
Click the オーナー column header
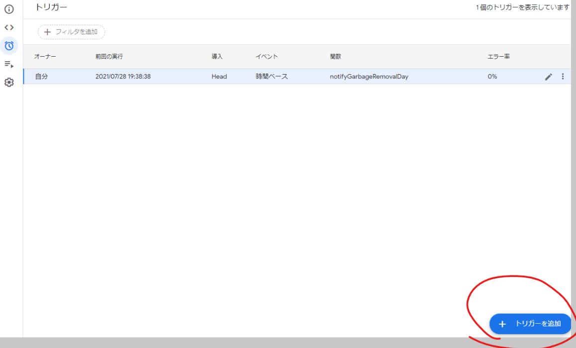tap(45, 57)
